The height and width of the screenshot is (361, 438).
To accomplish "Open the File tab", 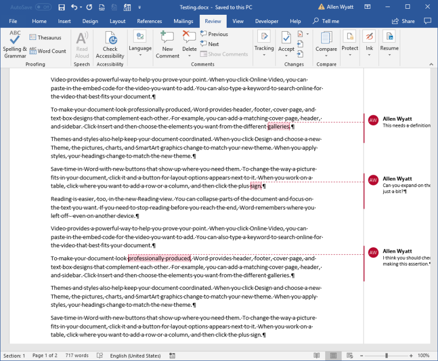I will tap(13, 21).
